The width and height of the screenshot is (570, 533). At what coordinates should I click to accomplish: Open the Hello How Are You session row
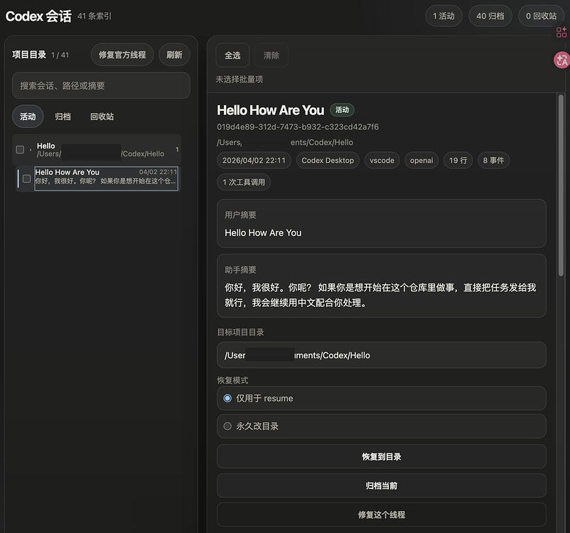106,178
